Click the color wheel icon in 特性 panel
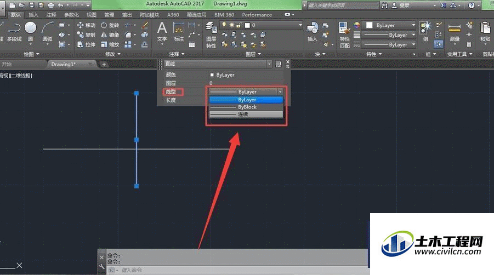This screenshot has width=494, height=275. [x=356, y=25]
